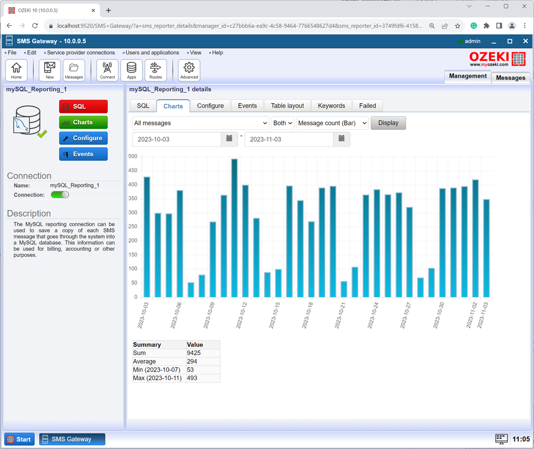Switch to the Messages top-right tab
Image resolution: width=534 pixels, height=449 pixels.
pyautogui.click(x=511, y=78)
